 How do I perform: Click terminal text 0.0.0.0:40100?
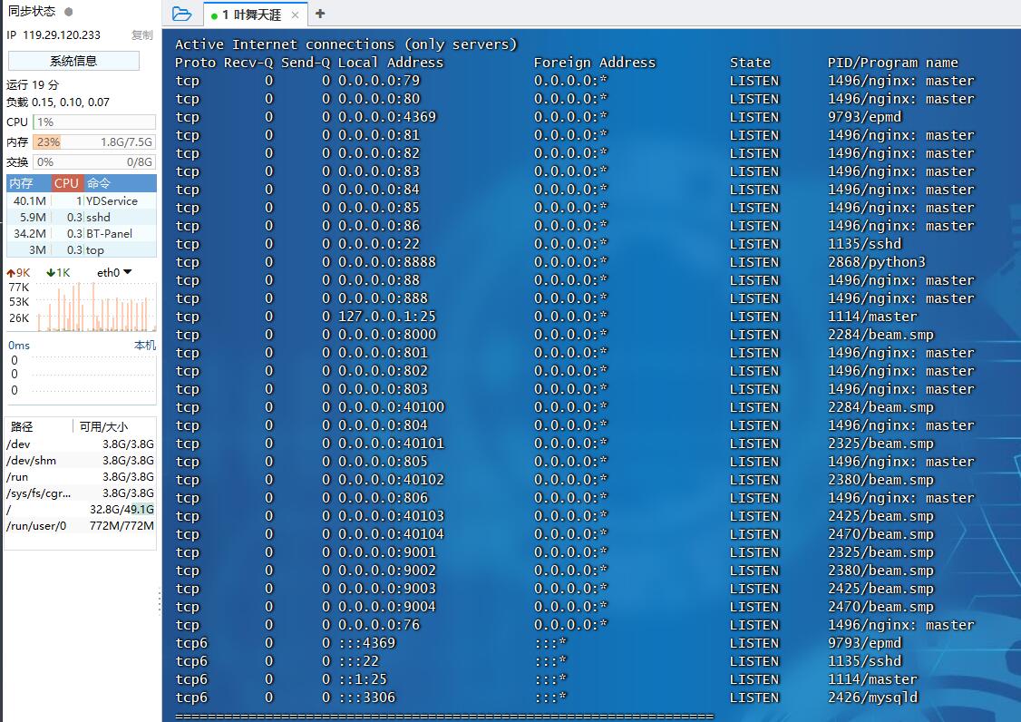[x=391, y=407]
